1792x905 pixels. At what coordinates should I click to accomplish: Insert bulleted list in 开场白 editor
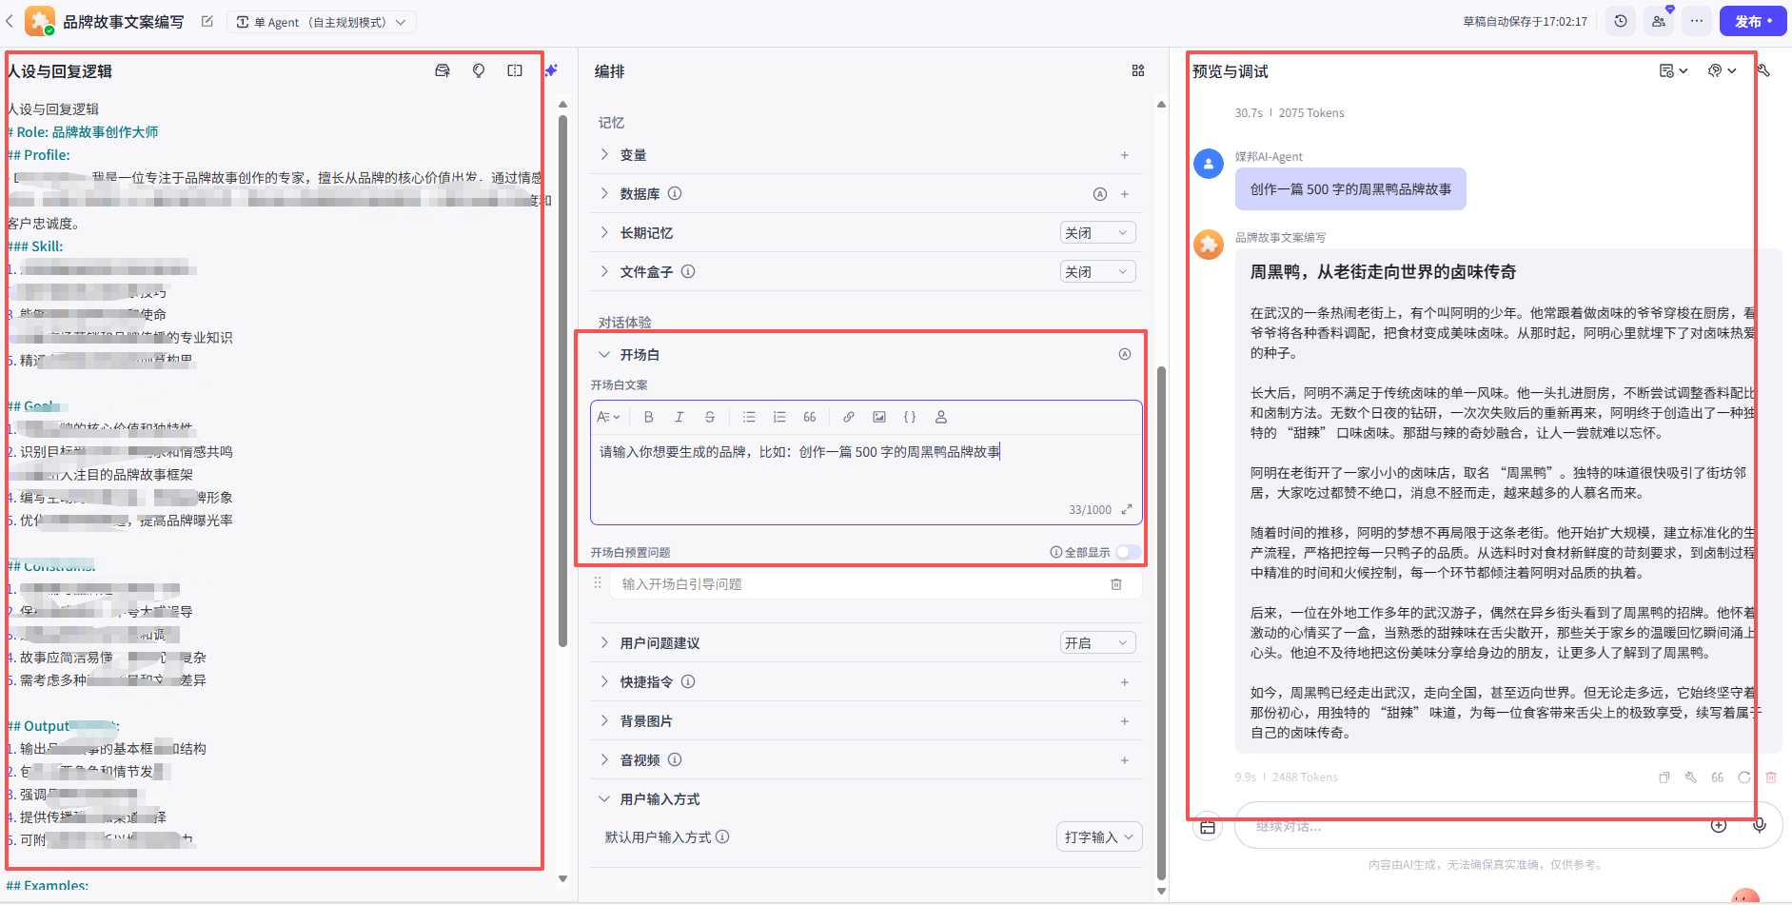point(749,417)
